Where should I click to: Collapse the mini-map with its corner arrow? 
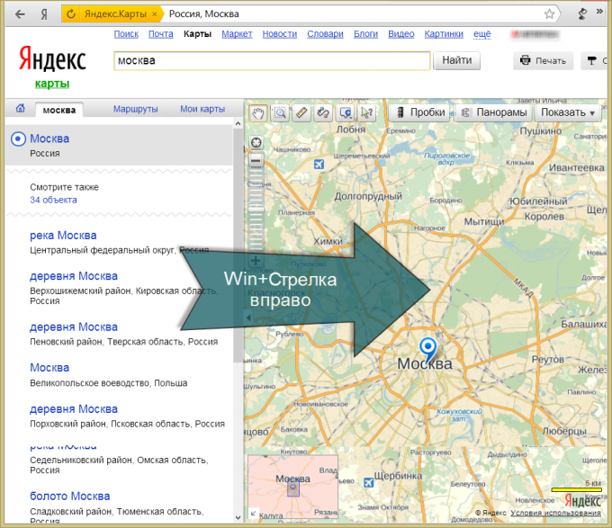[x=253, y=514]
